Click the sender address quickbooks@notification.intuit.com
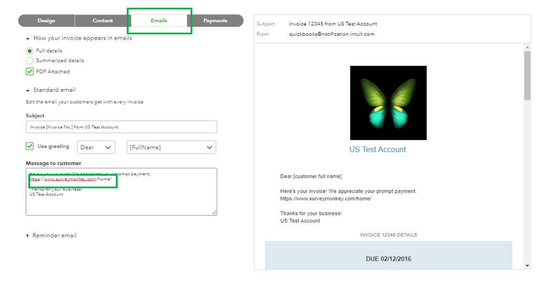542x281 pixels. 331,34
